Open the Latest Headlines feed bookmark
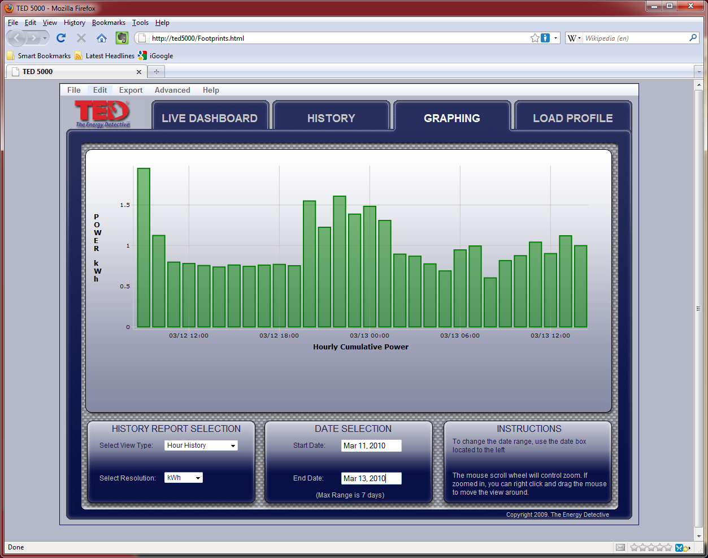 coord(105,55)
